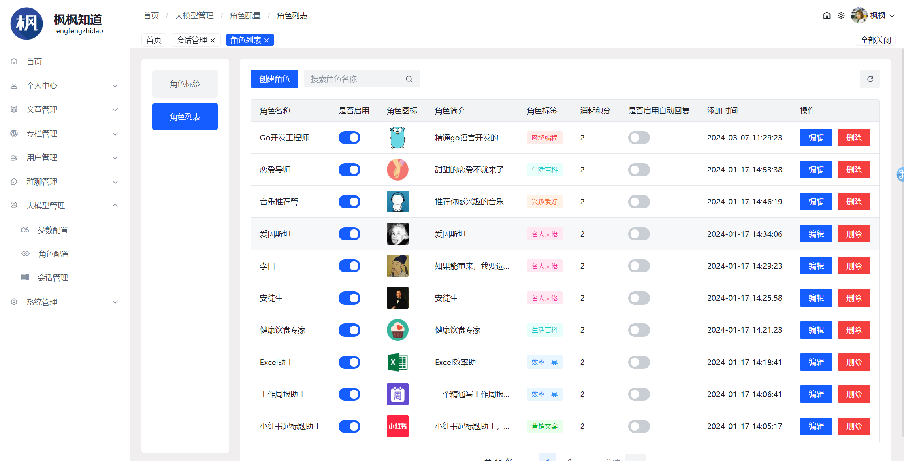This screenshot has width=904, height=461.
Task: Click the 创建角色 button
Action: click(x=274, y=79)
